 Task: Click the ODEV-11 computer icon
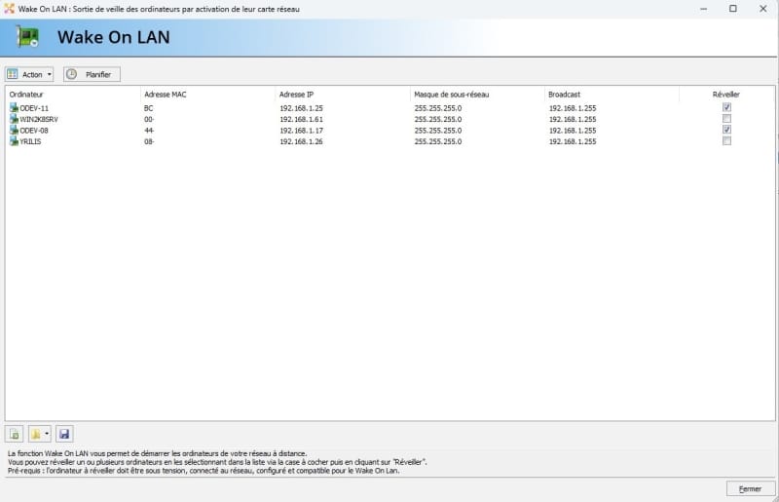pyautogui.click(x=14, y=107)
